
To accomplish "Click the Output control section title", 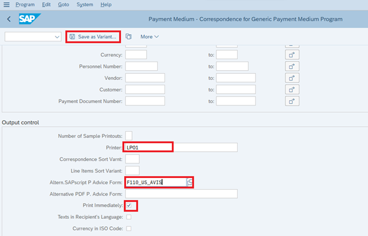I will (20, 123).
